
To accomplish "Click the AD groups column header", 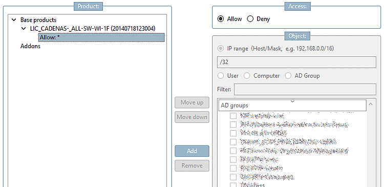I will pos(292,106).
